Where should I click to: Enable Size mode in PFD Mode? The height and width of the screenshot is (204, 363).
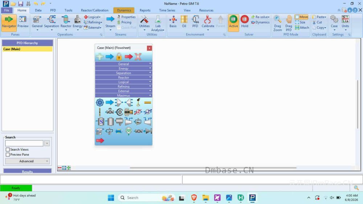point(300,22)
